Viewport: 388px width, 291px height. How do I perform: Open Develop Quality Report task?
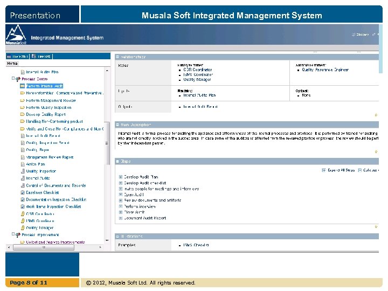coord(46,114)
